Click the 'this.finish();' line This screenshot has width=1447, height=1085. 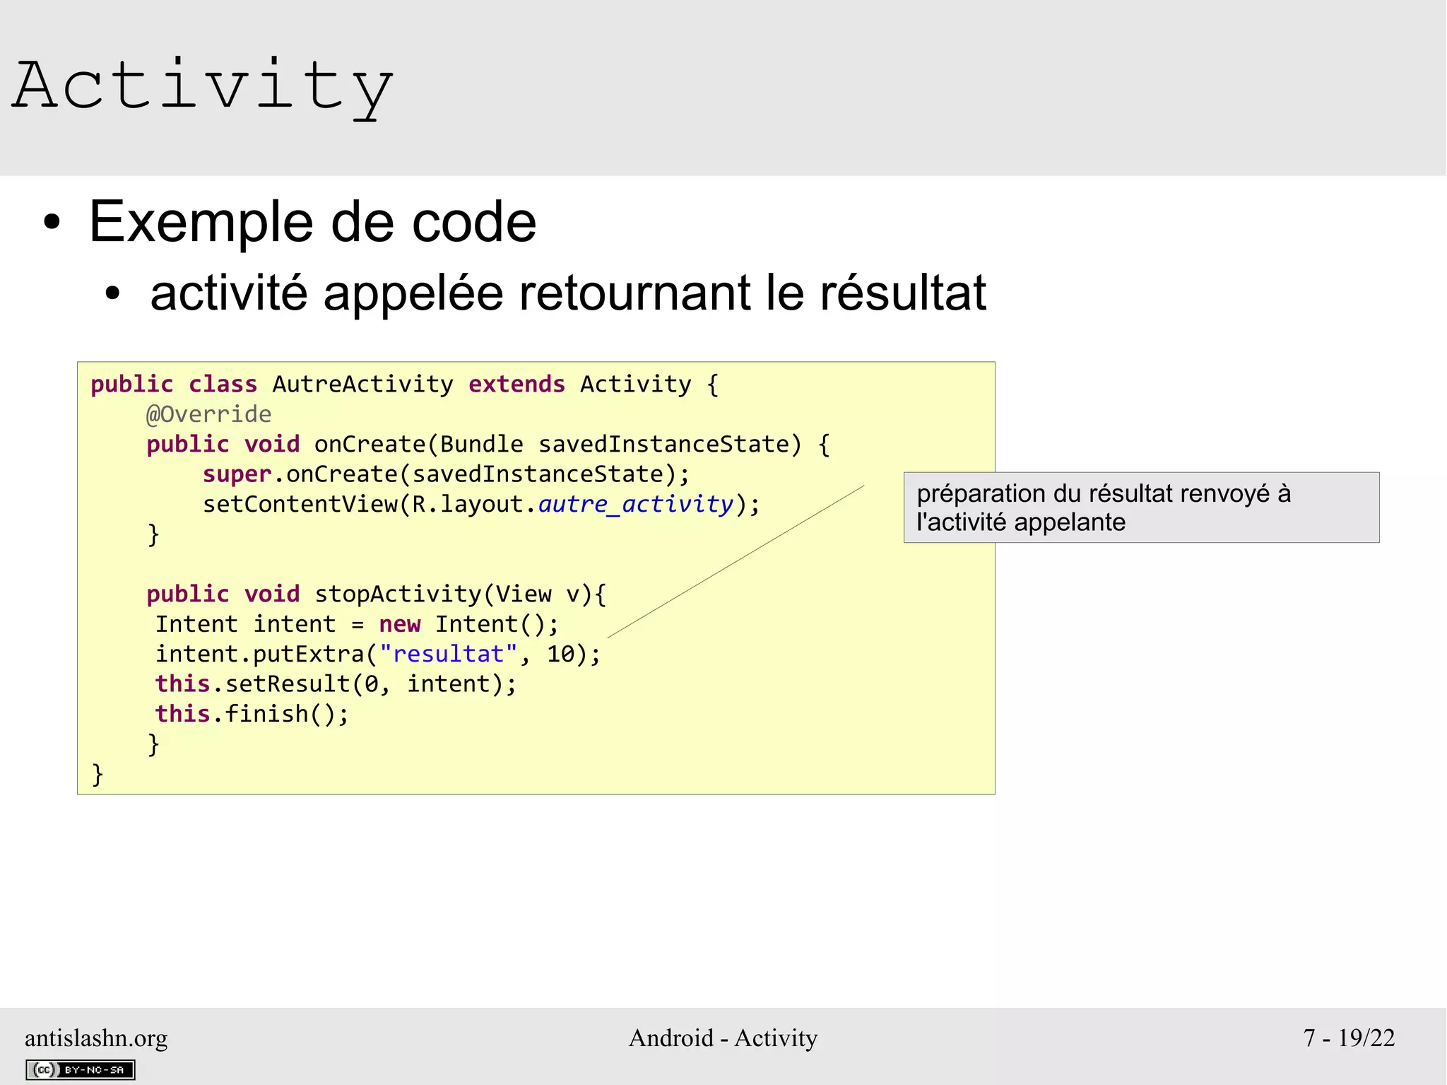(x=252, y=714)
